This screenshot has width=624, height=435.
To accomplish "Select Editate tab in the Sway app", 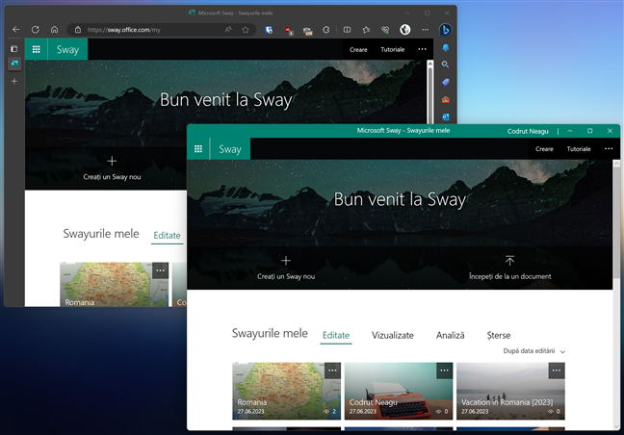I will click(x=336, y=335).
